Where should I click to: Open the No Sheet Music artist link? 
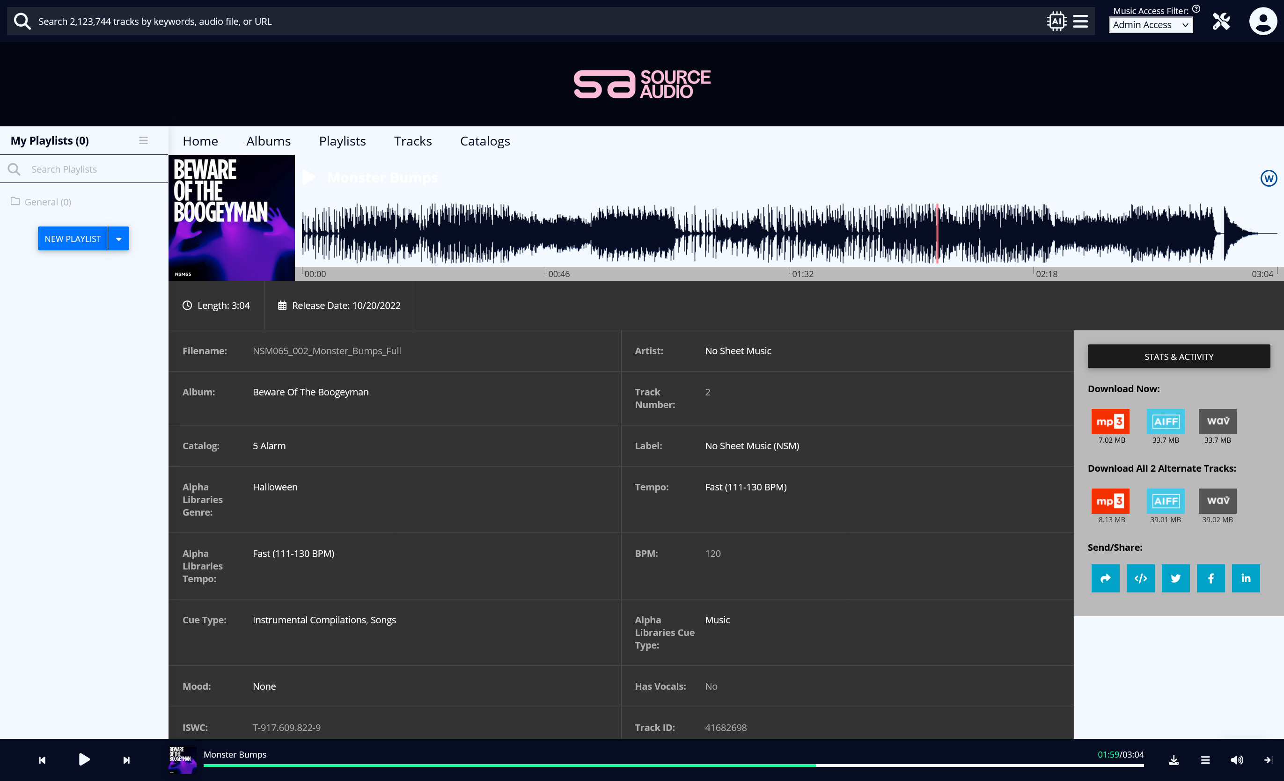[738, 350]
